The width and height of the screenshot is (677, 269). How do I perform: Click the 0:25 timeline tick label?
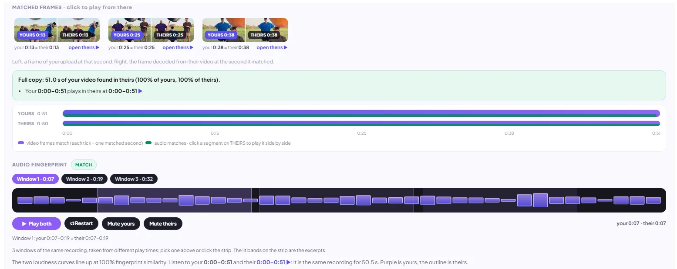[362, 133]
